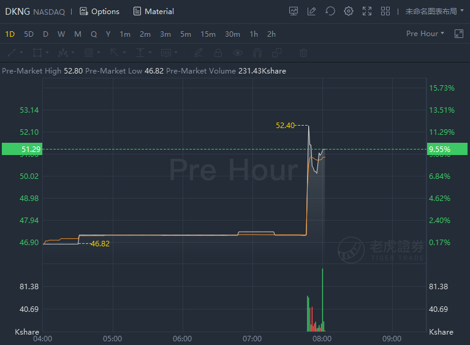This screenshot has width=470, height=345.
Task: Toggle the magnet snap icon
Action: tap(257, 53)
